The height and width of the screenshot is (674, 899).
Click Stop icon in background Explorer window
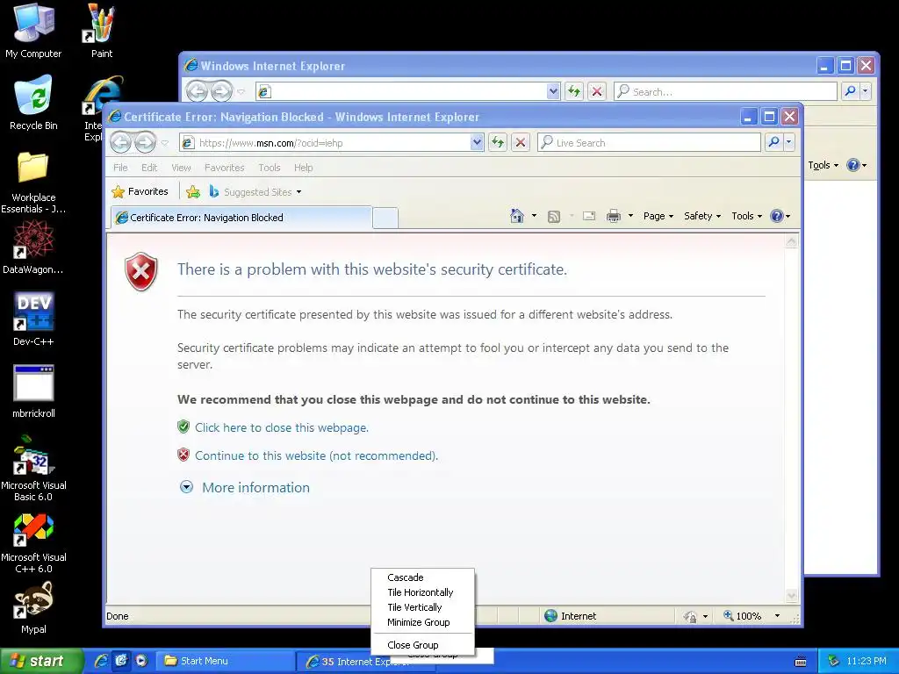click(x=597, y=91)
